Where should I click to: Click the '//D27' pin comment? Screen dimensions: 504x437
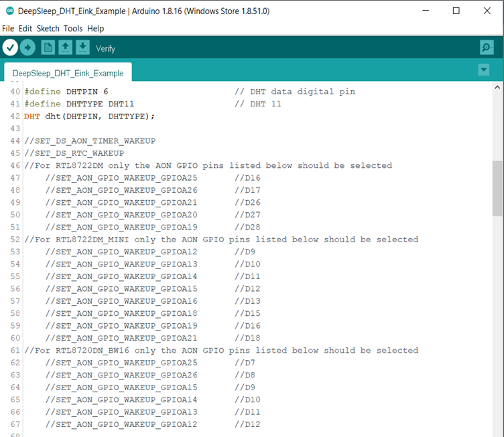pyautogui.click(x=247, y=215)
